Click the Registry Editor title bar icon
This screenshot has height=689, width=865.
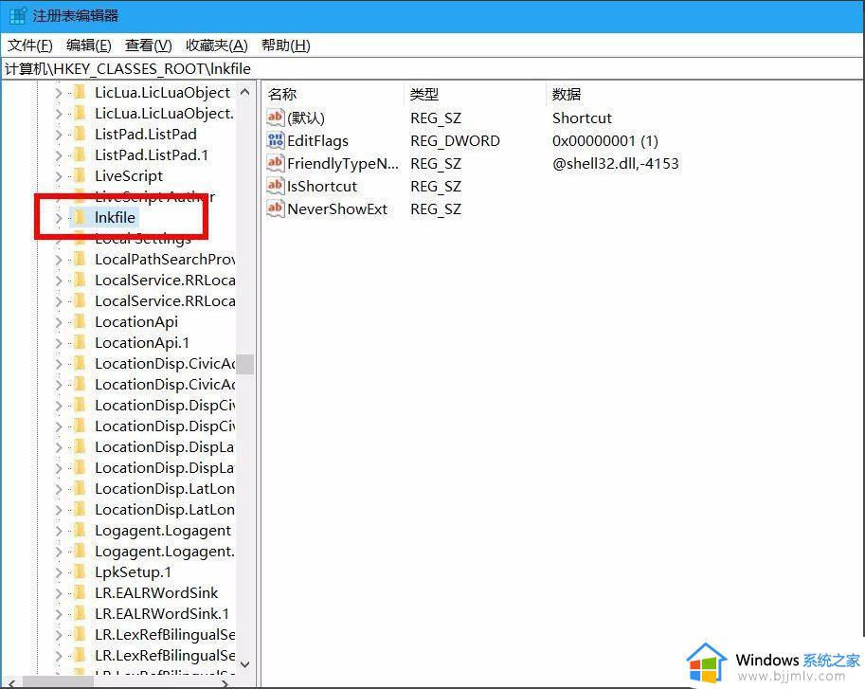pos(18,15)
